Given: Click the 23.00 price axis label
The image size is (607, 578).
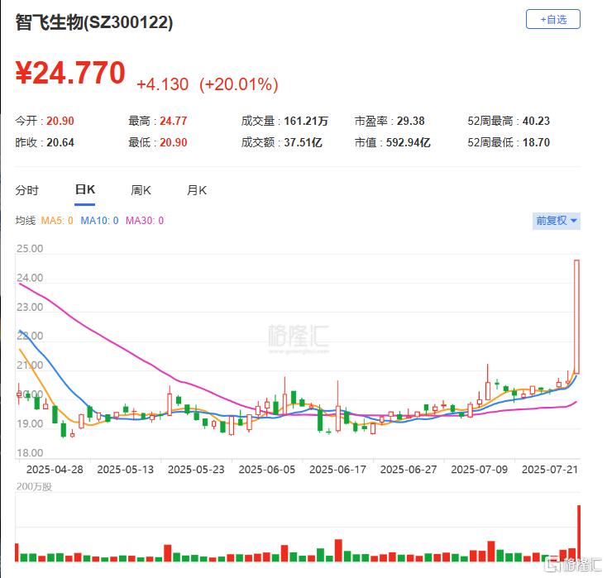Looking at the screenshot, I should [30, 308].
